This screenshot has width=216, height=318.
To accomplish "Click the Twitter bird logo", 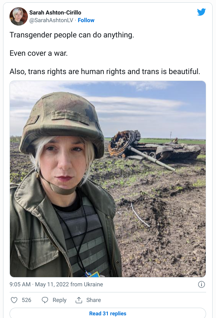I will tap(202, 12).
